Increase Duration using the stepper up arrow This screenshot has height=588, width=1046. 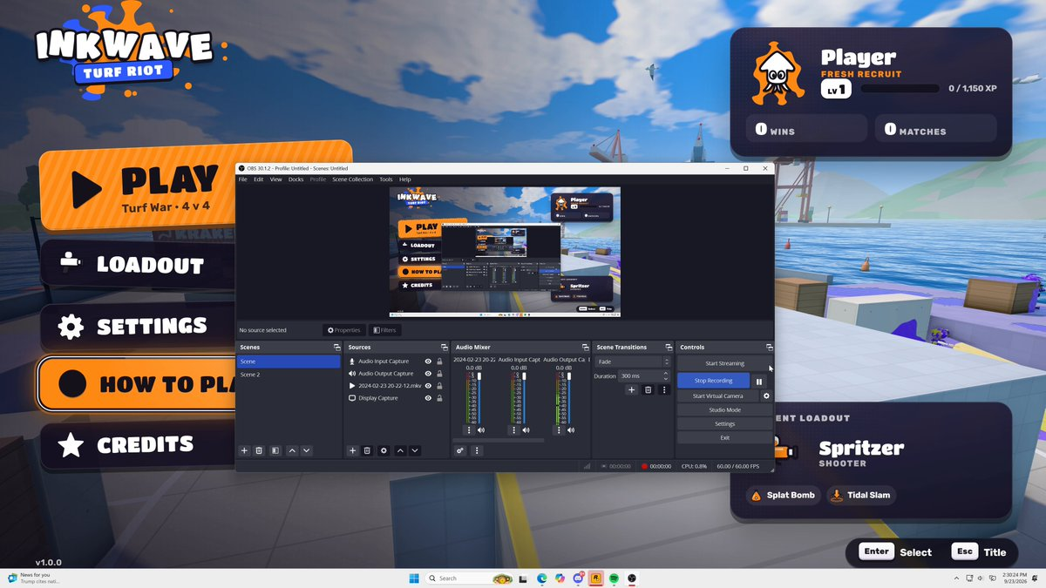[x=667, y=374]
